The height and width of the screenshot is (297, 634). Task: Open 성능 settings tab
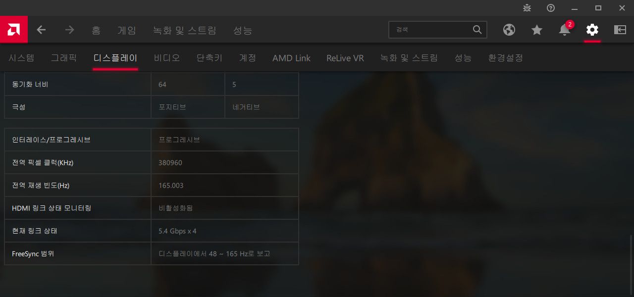[463, 58]
